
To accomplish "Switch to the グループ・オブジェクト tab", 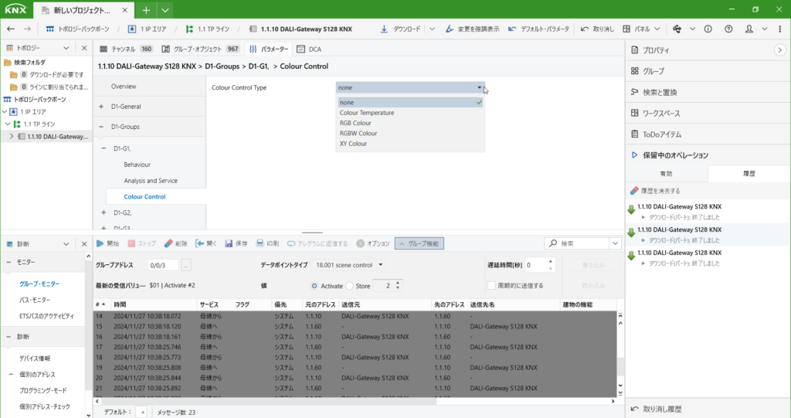I will pyautogui.click(x=200, y=49).
